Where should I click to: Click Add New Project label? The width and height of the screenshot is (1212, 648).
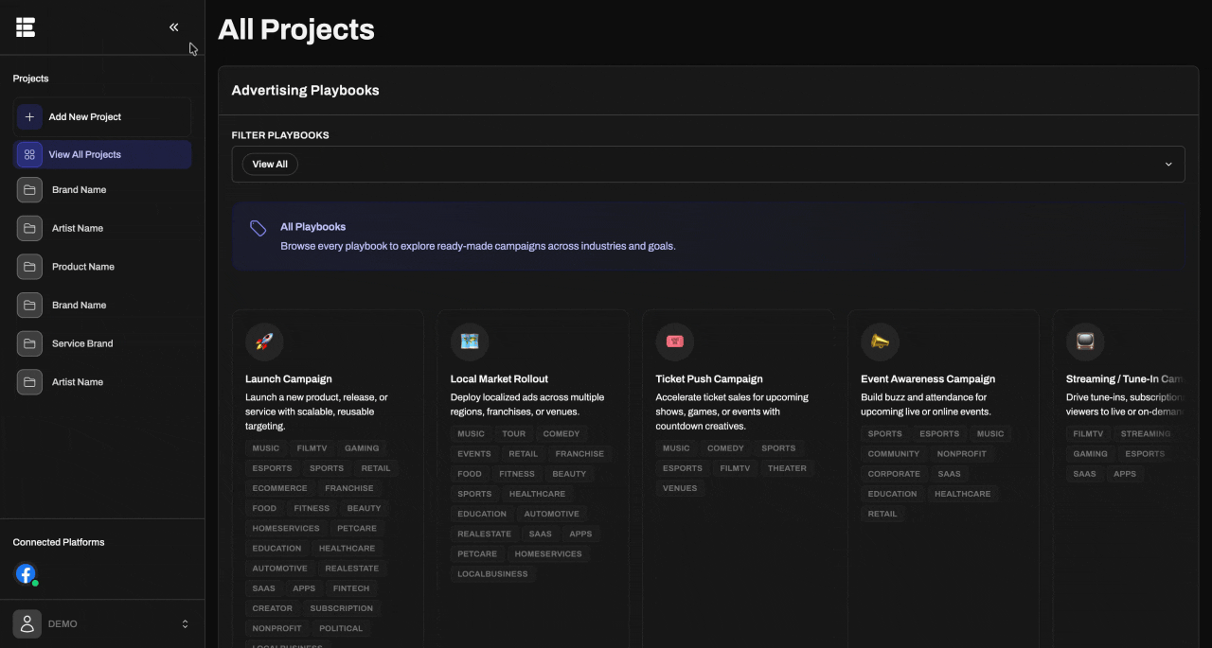[85, 116]
